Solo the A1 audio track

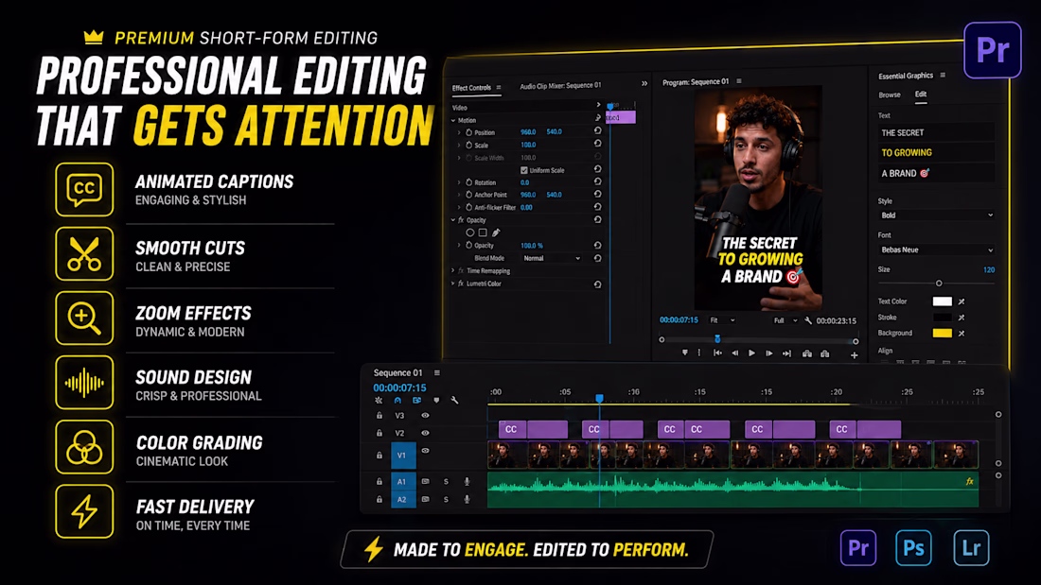click(446, 482)
